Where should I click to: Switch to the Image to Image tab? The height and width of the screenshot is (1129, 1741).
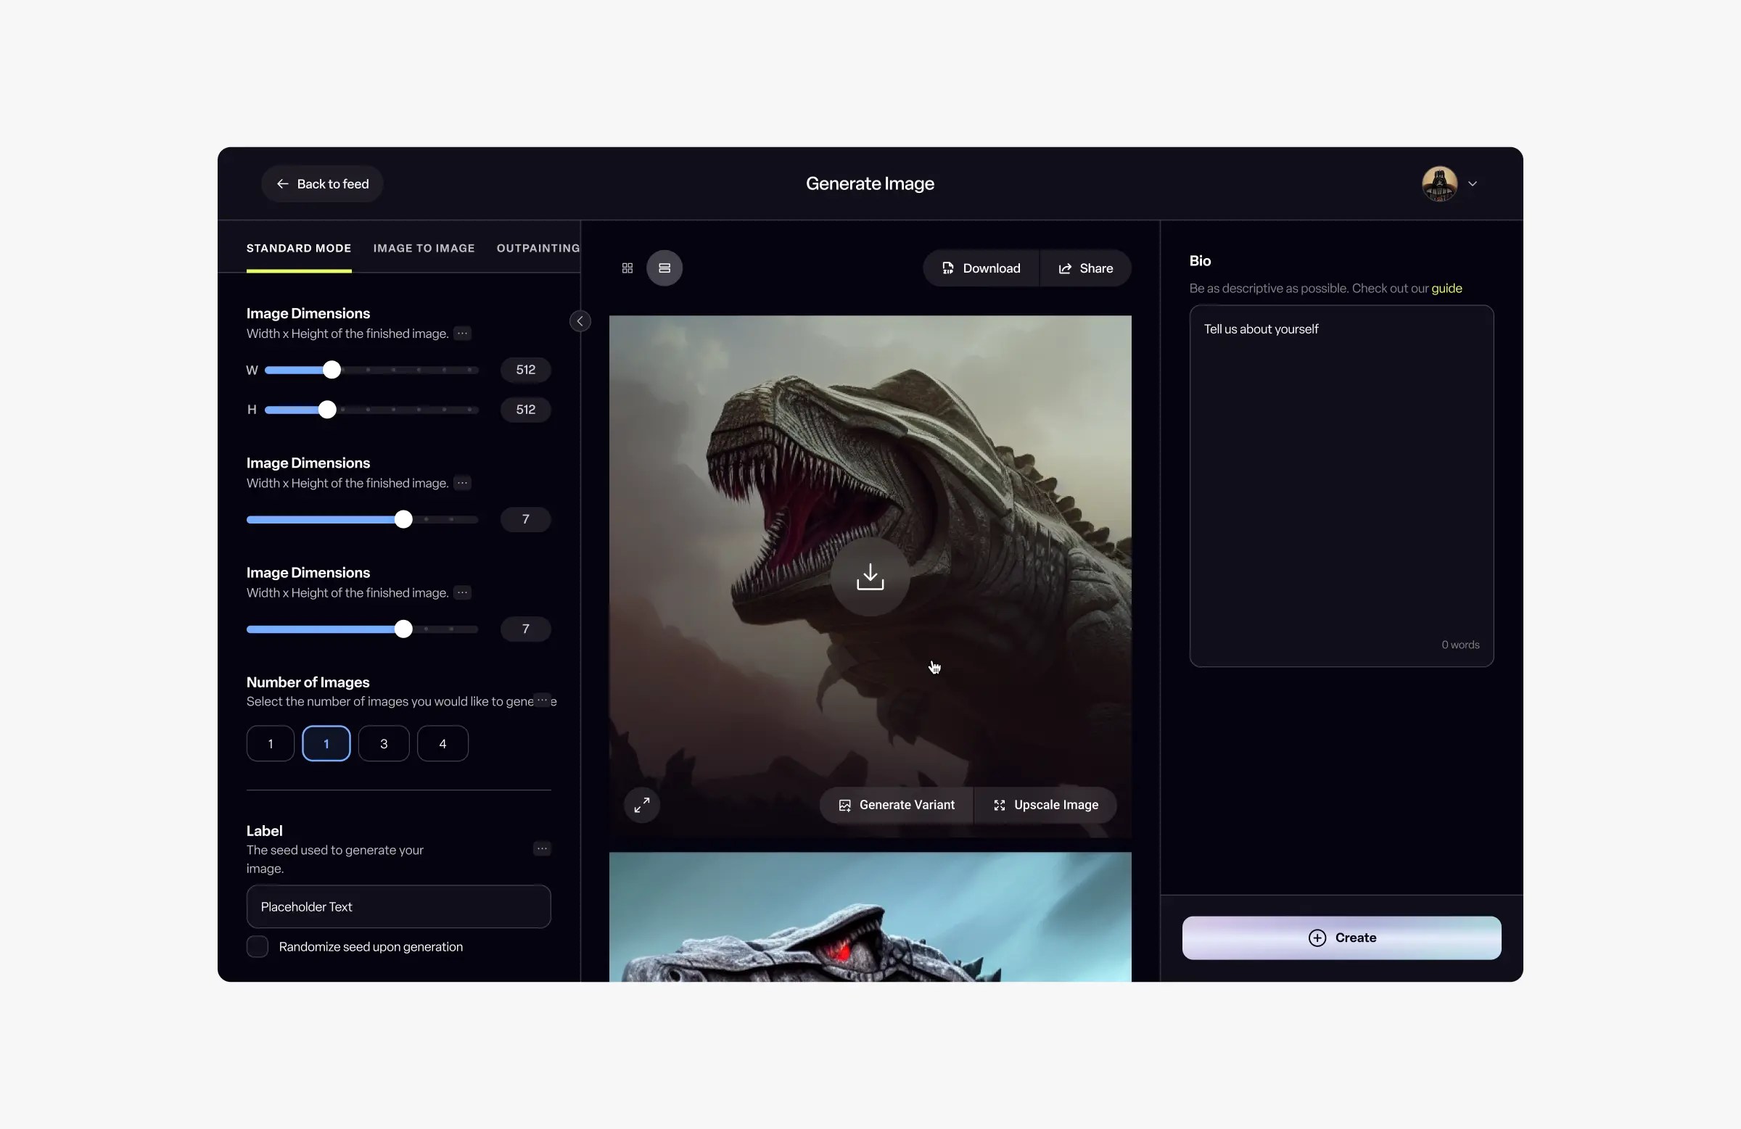pyautogui.click(x=424, y=248)
